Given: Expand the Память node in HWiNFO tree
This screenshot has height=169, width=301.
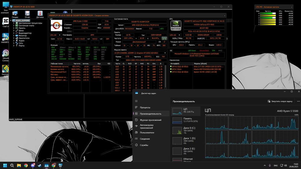Looking at the screenshot, I should (14, 28).
